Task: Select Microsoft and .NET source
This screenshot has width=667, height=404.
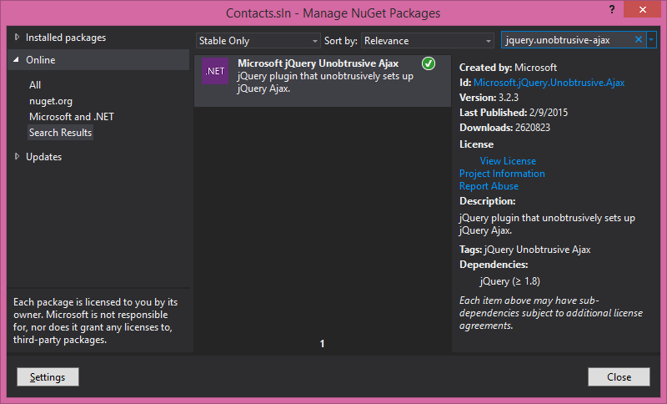Action: click(x=71, y=117)
